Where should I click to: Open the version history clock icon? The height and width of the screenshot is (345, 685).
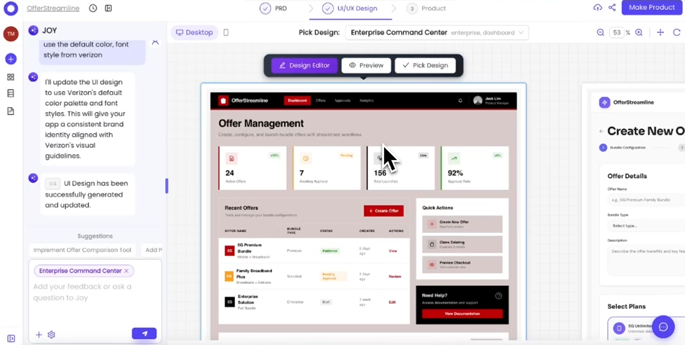pos(93,8)
